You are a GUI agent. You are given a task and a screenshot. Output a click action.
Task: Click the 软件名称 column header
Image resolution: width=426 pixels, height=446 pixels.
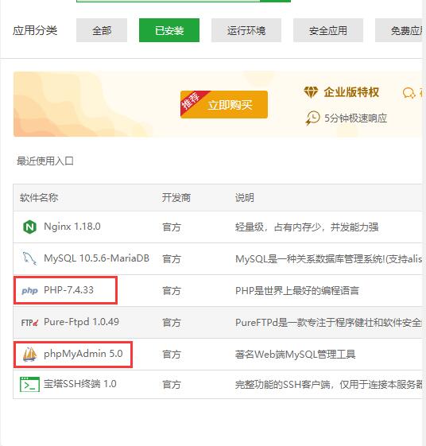39,197
